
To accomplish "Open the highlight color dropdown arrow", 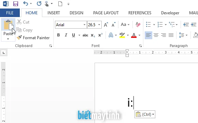I will 128,35.
